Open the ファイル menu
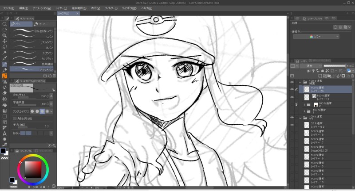The image size is (355, 191). pyautogui.click(x=8, y=8)
